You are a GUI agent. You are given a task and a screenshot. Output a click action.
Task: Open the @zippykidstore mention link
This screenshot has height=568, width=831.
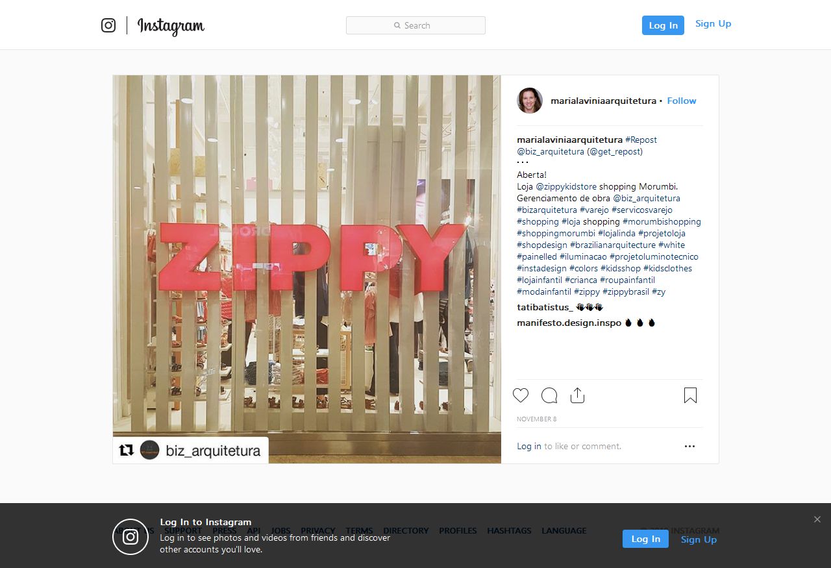566,186
